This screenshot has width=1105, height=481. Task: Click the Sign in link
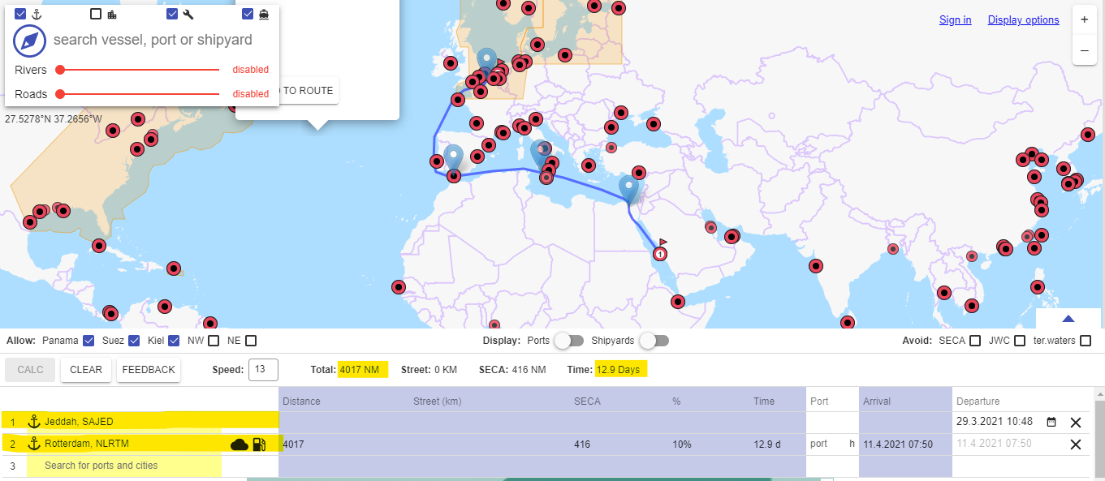pos(956,20)
